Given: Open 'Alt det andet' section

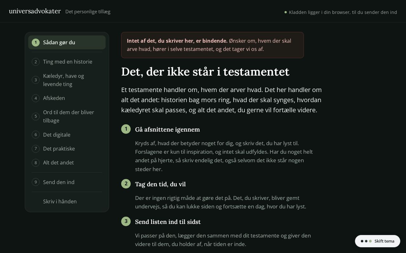Looking at the screenshot, I should pyautogui.click(x=67, y=163).
